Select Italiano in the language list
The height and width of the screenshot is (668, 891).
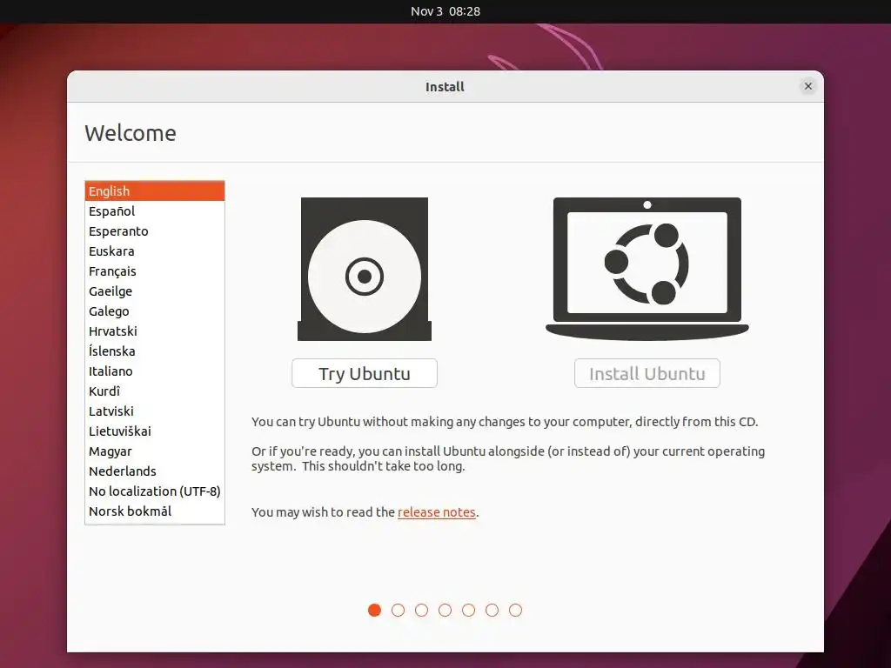point(155,371)
